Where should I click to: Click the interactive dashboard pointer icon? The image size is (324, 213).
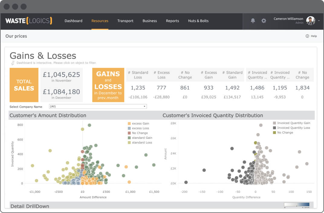click(x=13, y=63)
